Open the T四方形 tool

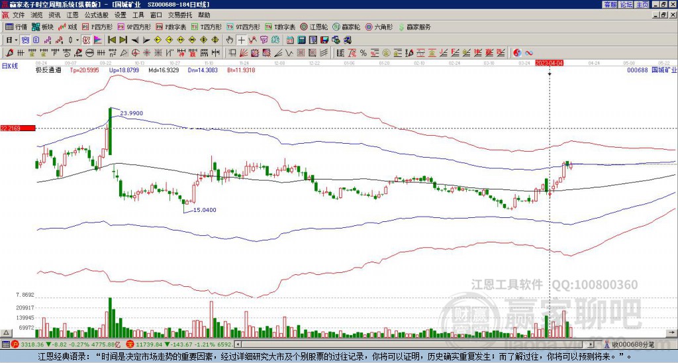click(x=207, y=26)
